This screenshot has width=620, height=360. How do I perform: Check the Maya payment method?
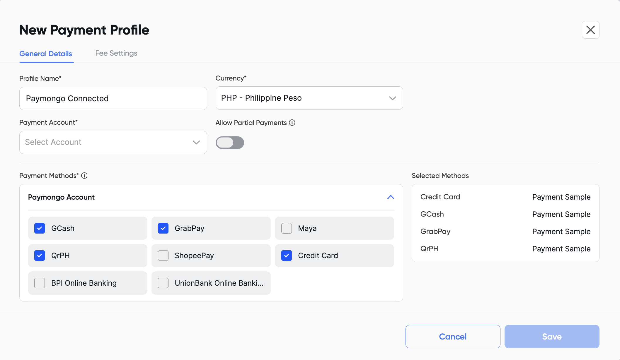click(287, 228)
